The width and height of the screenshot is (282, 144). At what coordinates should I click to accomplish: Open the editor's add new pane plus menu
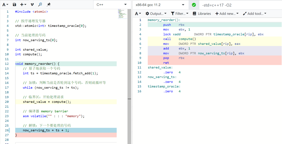tap(23, 5)
